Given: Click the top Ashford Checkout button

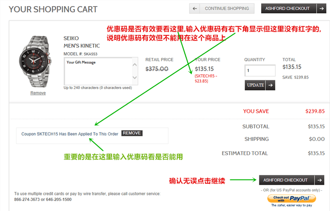Looking at the screenshot, I should click(289, 8).
